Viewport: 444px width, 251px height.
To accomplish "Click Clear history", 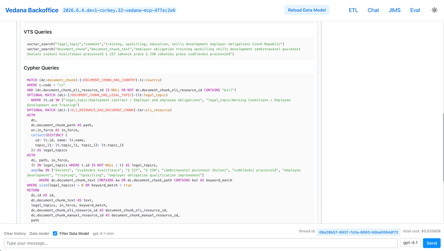I will point(15,233).
